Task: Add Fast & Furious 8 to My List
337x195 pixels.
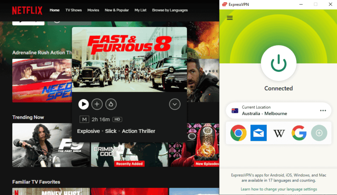Action: point(97,104)
